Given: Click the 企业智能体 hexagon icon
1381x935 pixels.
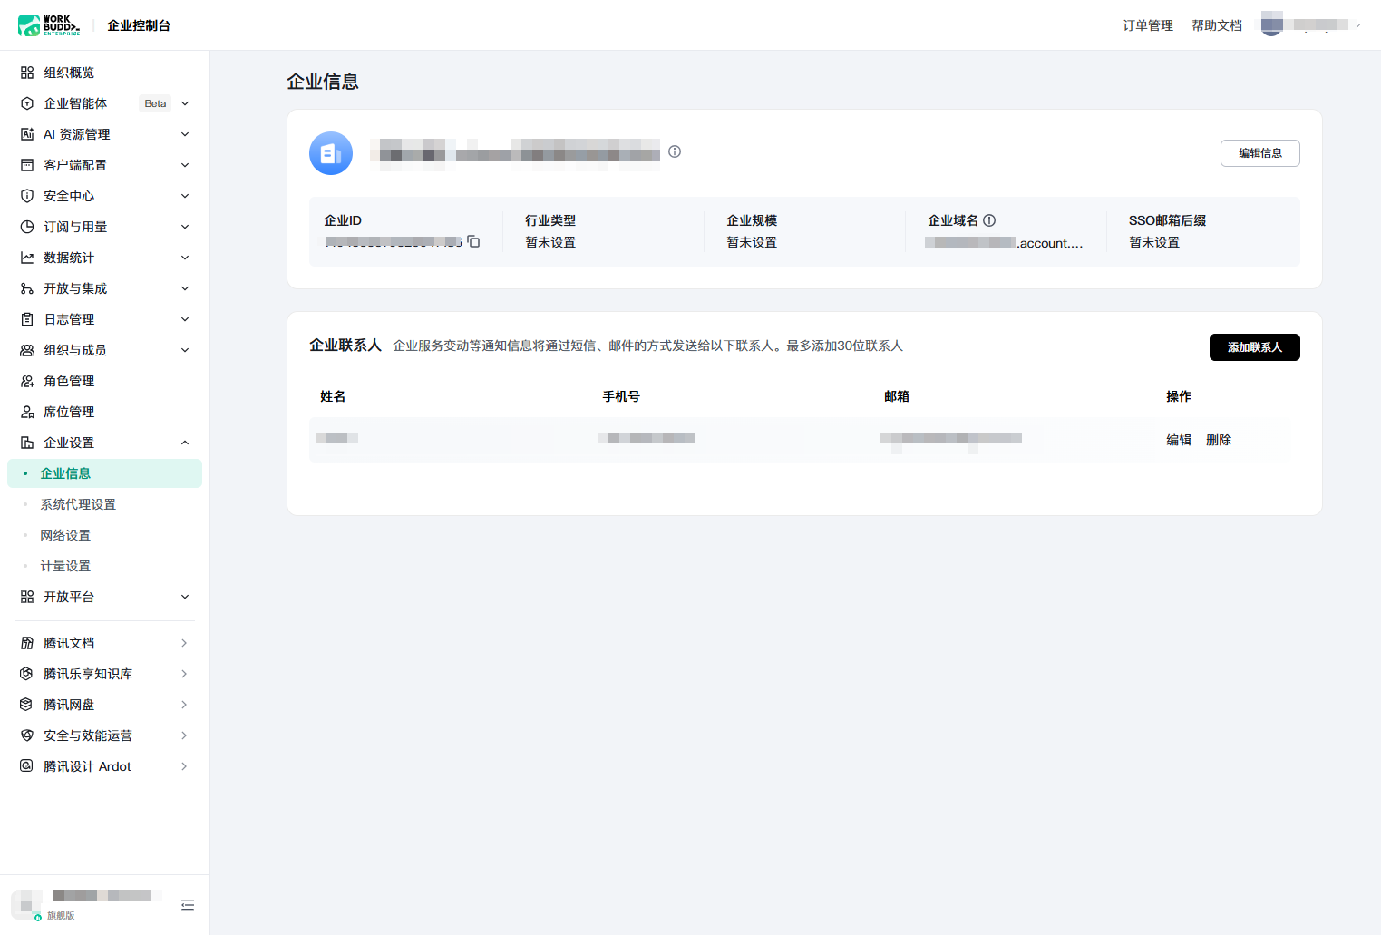Looking at the screenshot, I should point(27,103).
